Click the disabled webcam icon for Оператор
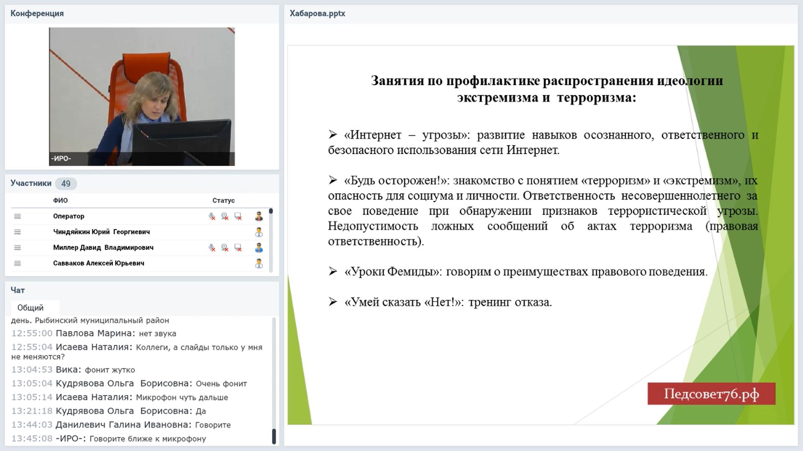The image size is (803, 451). click(x=225, y=216)
